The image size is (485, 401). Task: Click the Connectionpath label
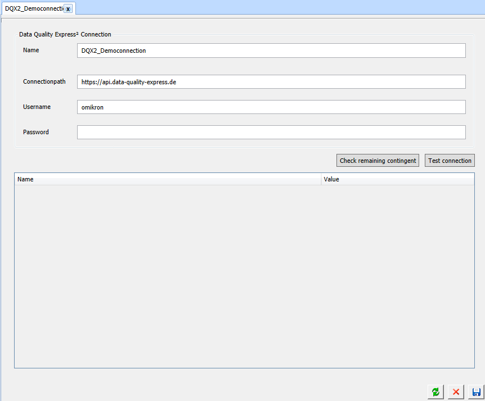pos(44,81)
